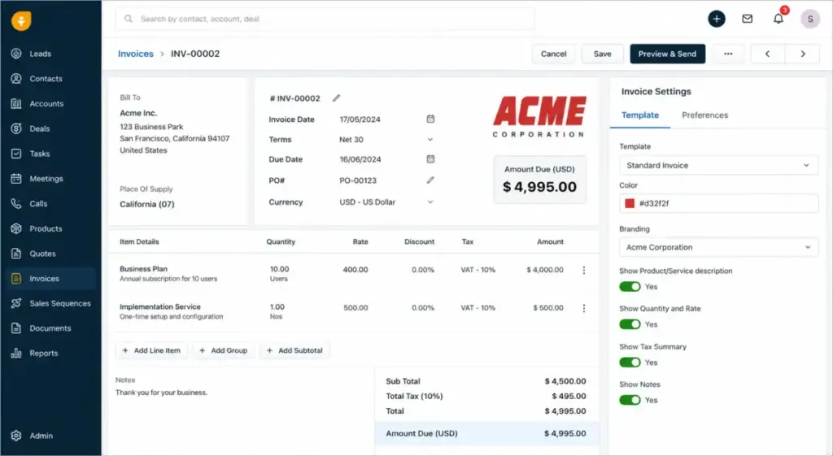Image resolution: width=833 pixels, height=456 pixels.
Task: Toggle the Show Notes switch
Action: point(630,400)
